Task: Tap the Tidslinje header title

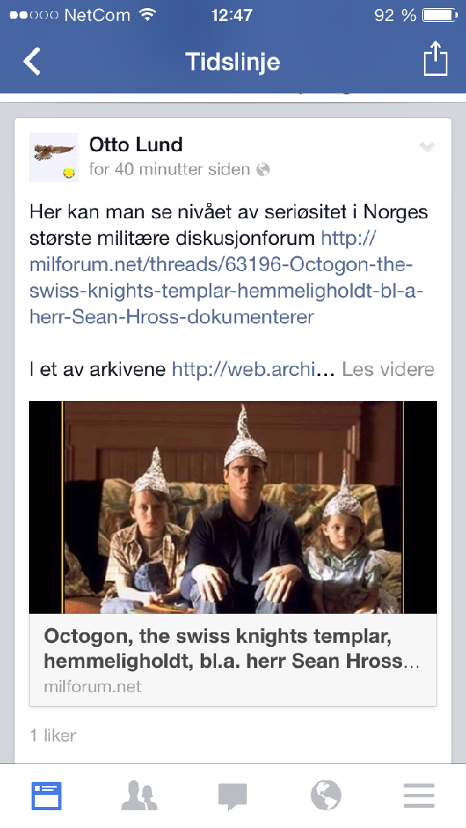Action: coord(232,61)
